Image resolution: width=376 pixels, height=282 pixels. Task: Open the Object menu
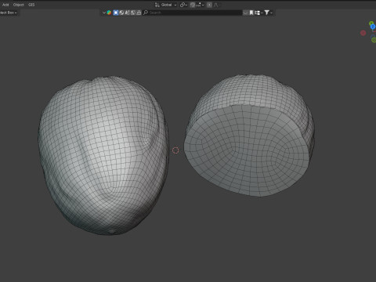18,5
